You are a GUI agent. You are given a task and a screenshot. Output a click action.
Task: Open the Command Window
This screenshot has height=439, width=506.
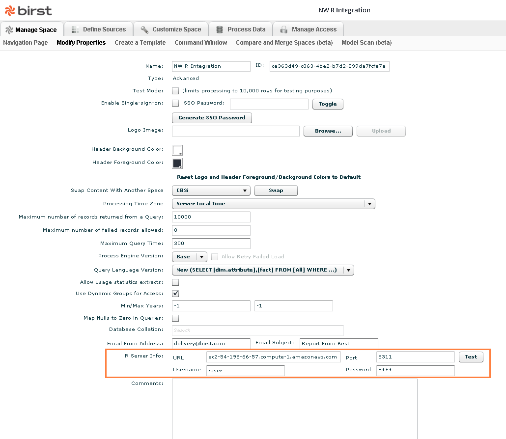click(201, 43)
